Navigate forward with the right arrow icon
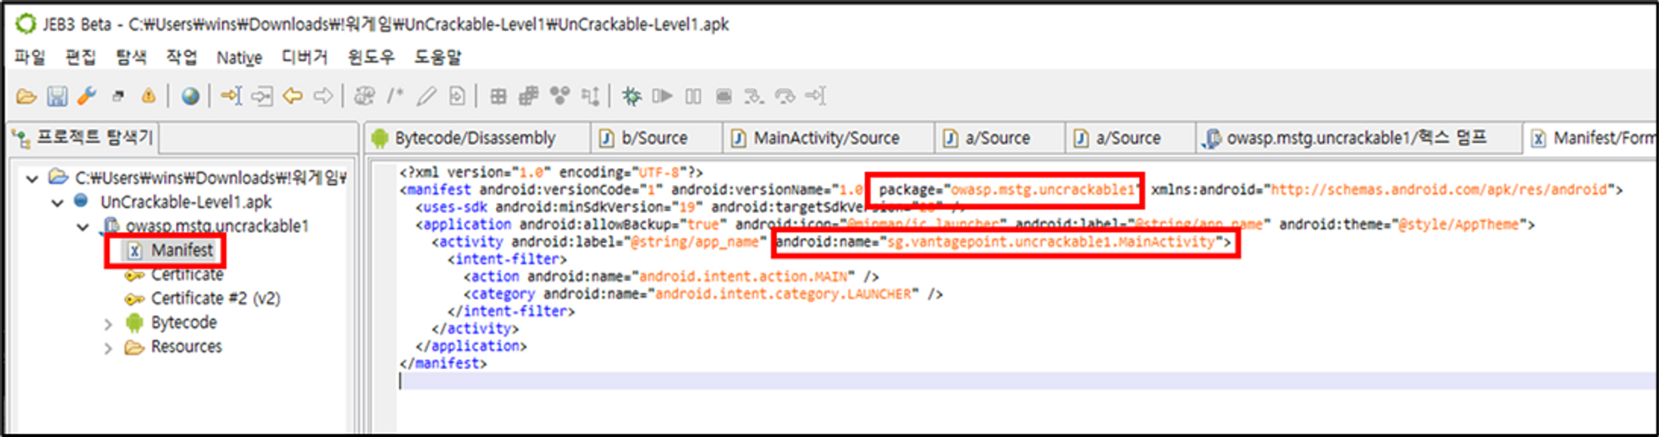This screenshot has width=1659, height=437. click(323, 96)
